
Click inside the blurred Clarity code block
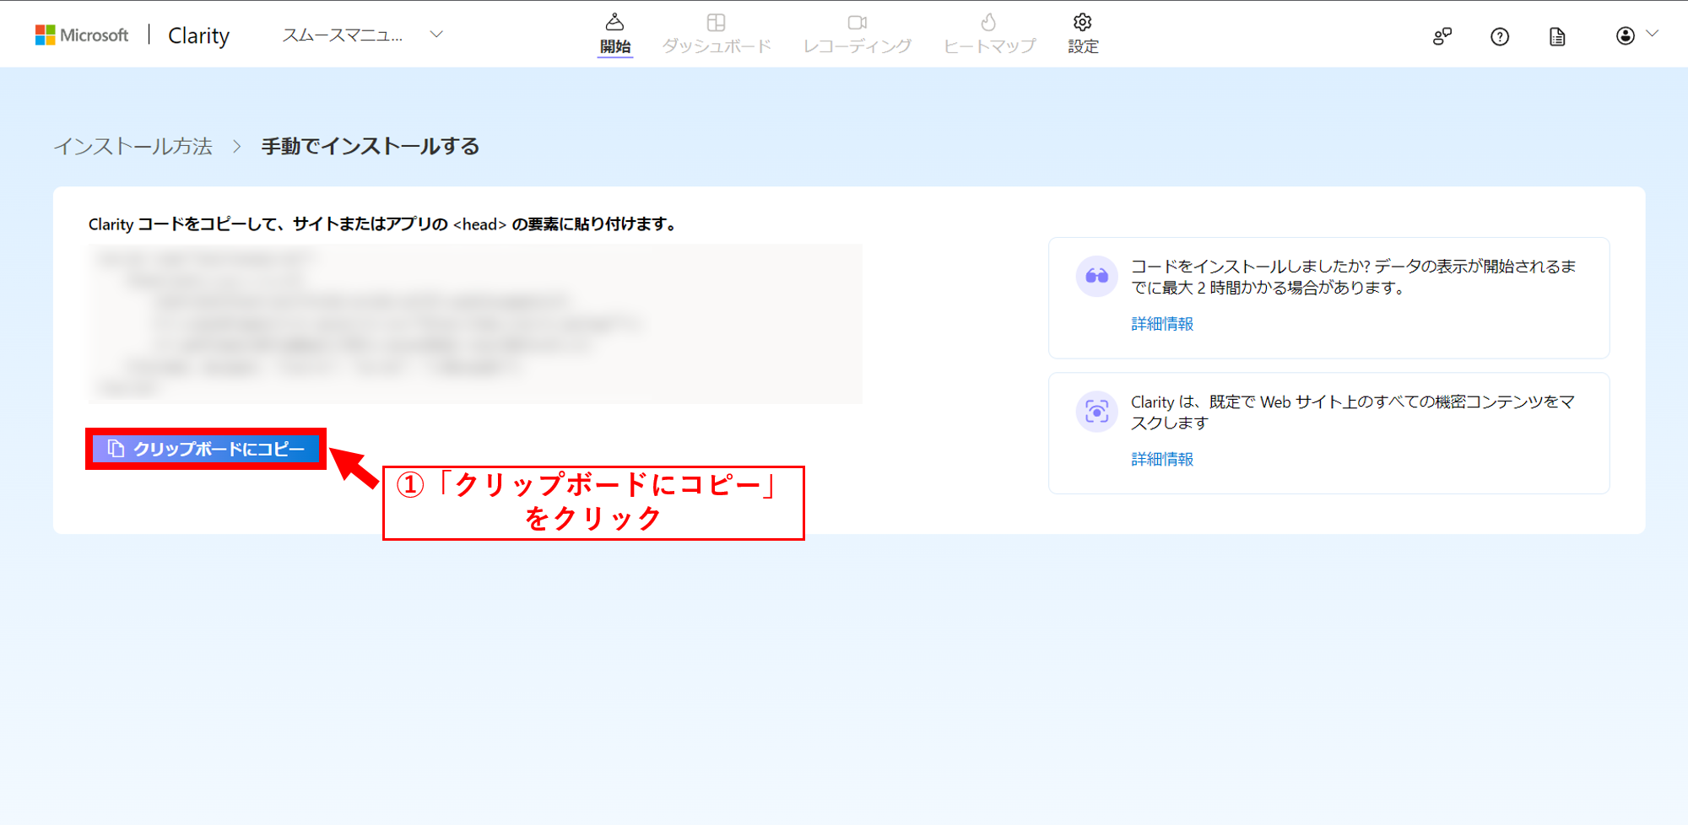474,324
